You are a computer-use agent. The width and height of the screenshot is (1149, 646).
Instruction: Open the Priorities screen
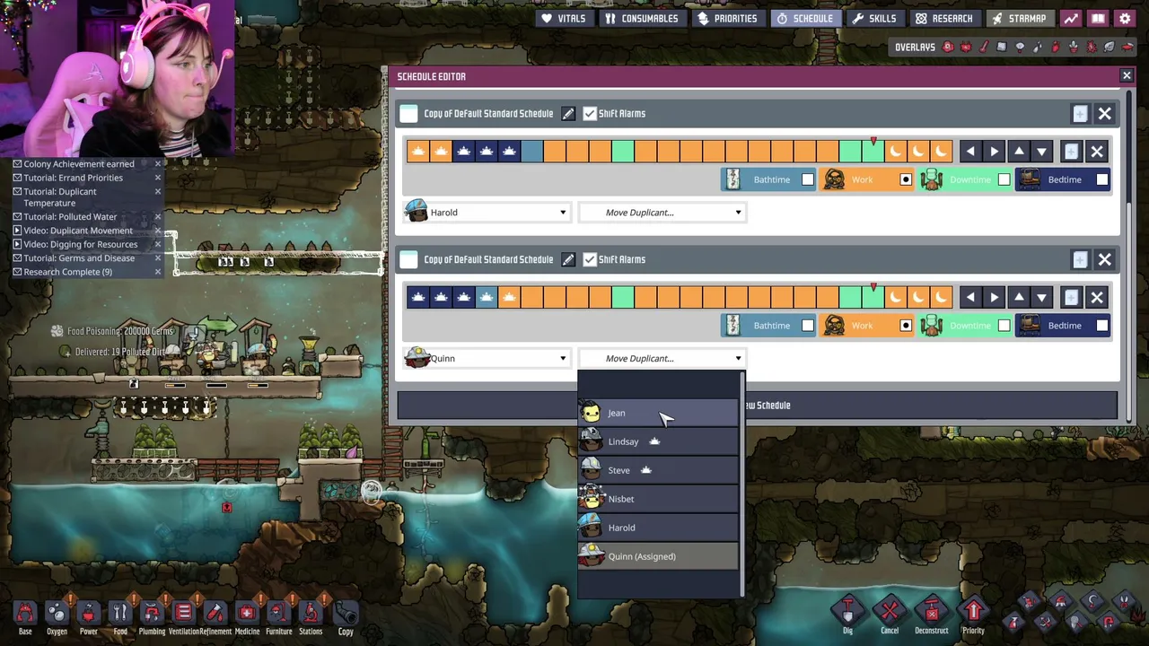pyautogui.click(x=728, y=18)
